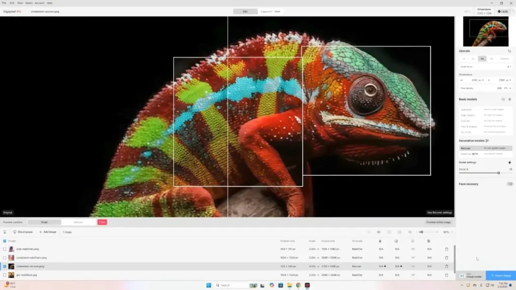This screenshot has width=516, height=290.
Task: Delete the ship-redefine.png row with trash icon
Action: pos(446,249)
